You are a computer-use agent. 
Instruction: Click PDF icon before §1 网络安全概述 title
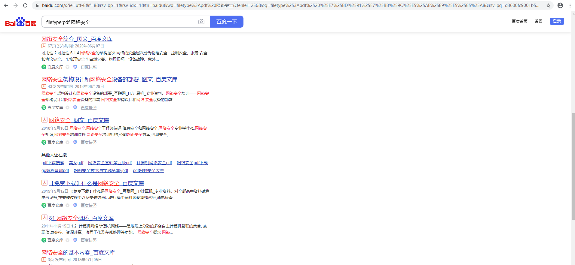tap(44, 218)
